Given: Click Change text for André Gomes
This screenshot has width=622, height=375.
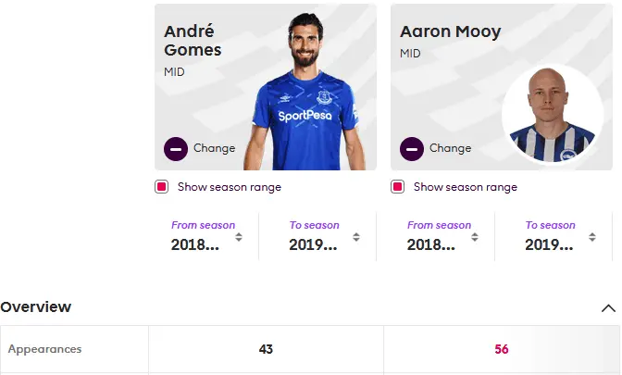Looking at the screenshot, I should pyautogui.click(x=214, y=148).
